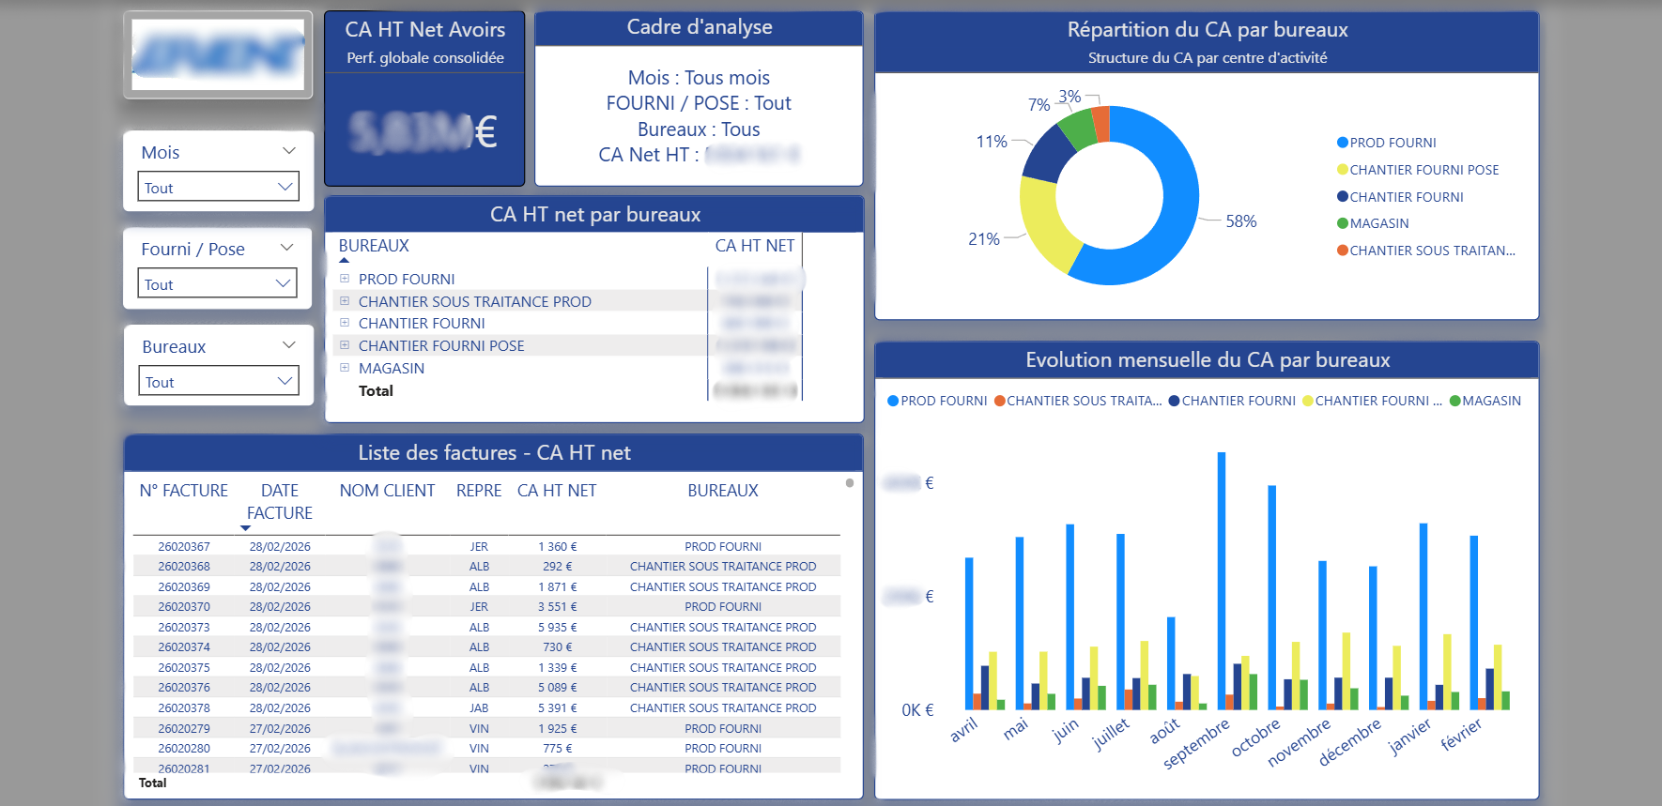Click the CA HT Net Avoirs KPI card
The height and width of the screenshot is (806, 1662).
point(424,99)
